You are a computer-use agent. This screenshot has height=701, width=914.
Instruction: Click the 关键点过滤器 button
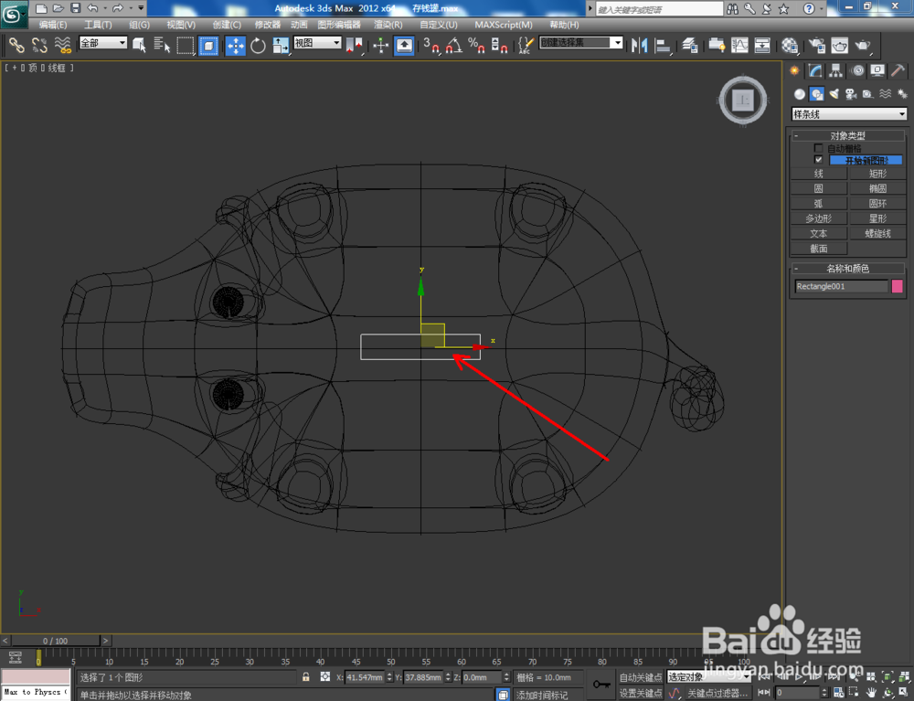coord(717,693)
